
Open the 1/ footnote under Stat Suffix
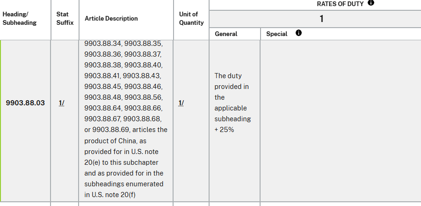62,103
